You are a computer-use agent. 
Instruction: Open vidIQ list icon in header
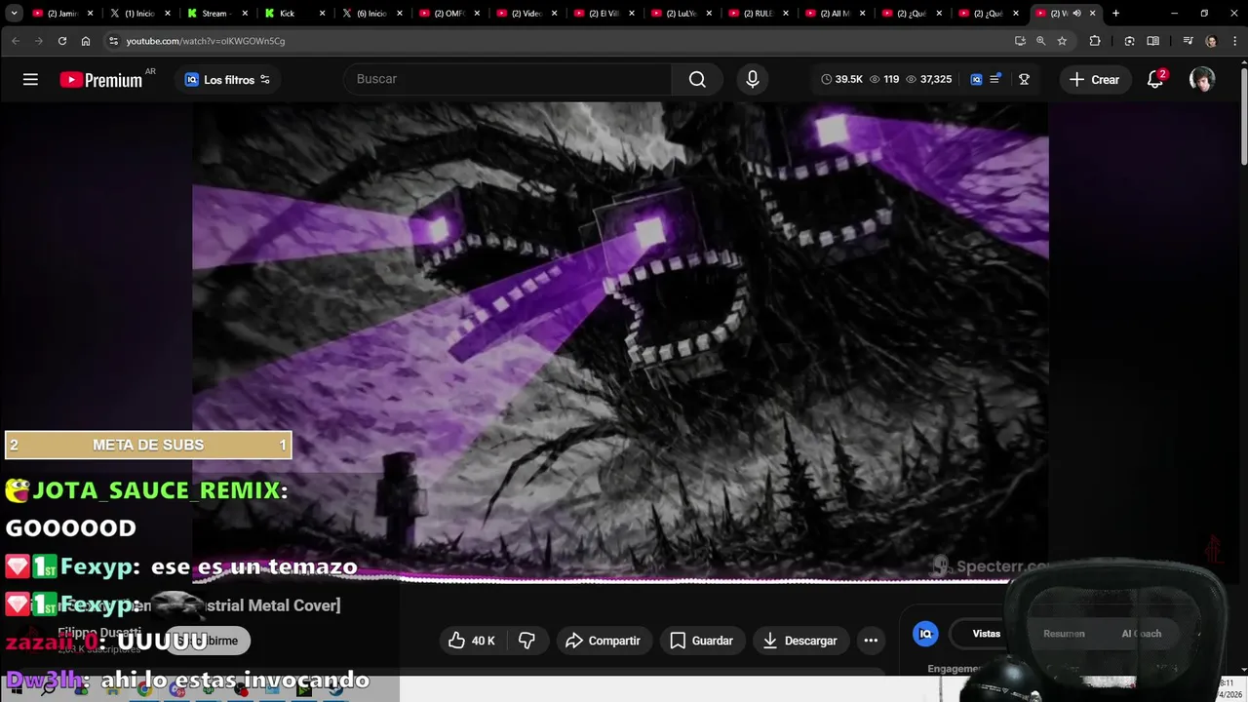click(x=994, y=80)
